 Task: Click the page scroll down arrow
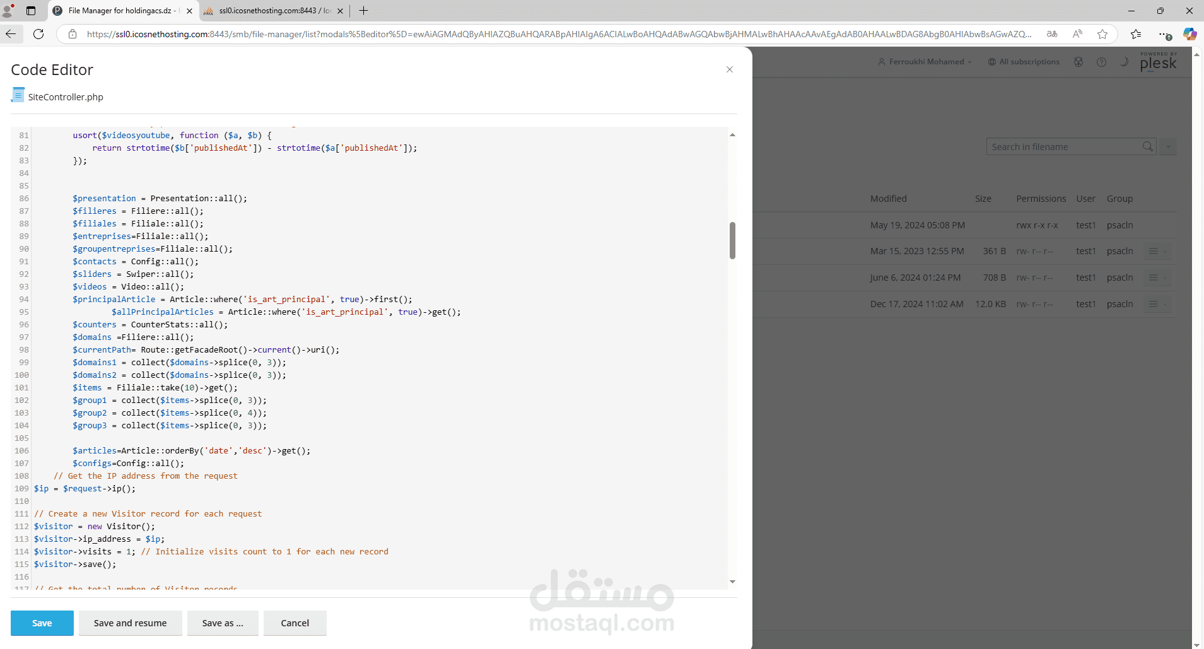[x=1197, y=644]
